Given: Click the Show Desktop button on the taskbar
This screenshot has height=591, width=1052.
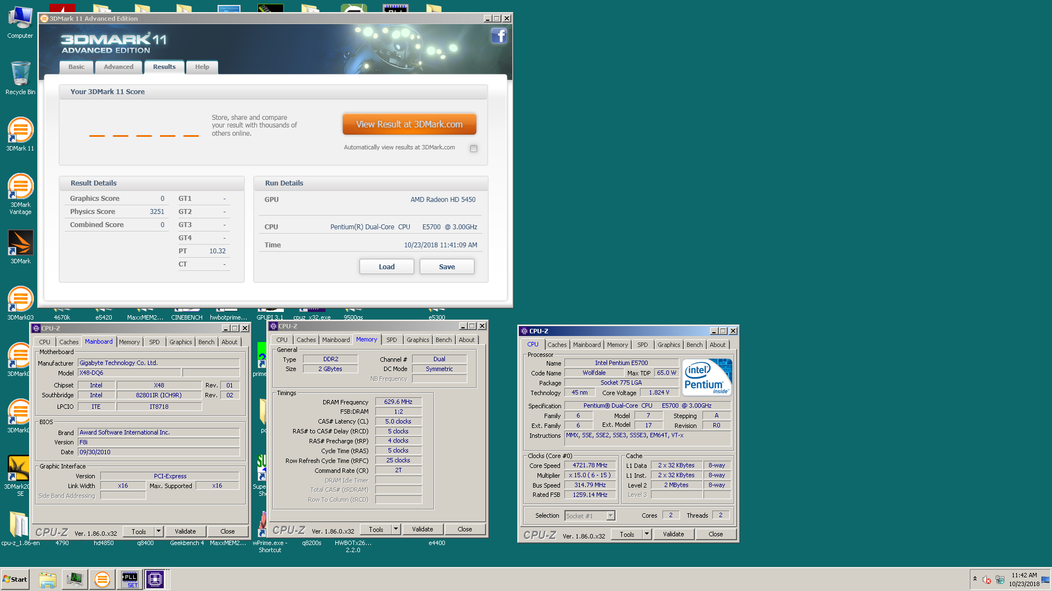Looking at the screenshot, I should click(x=1046, y=580).
